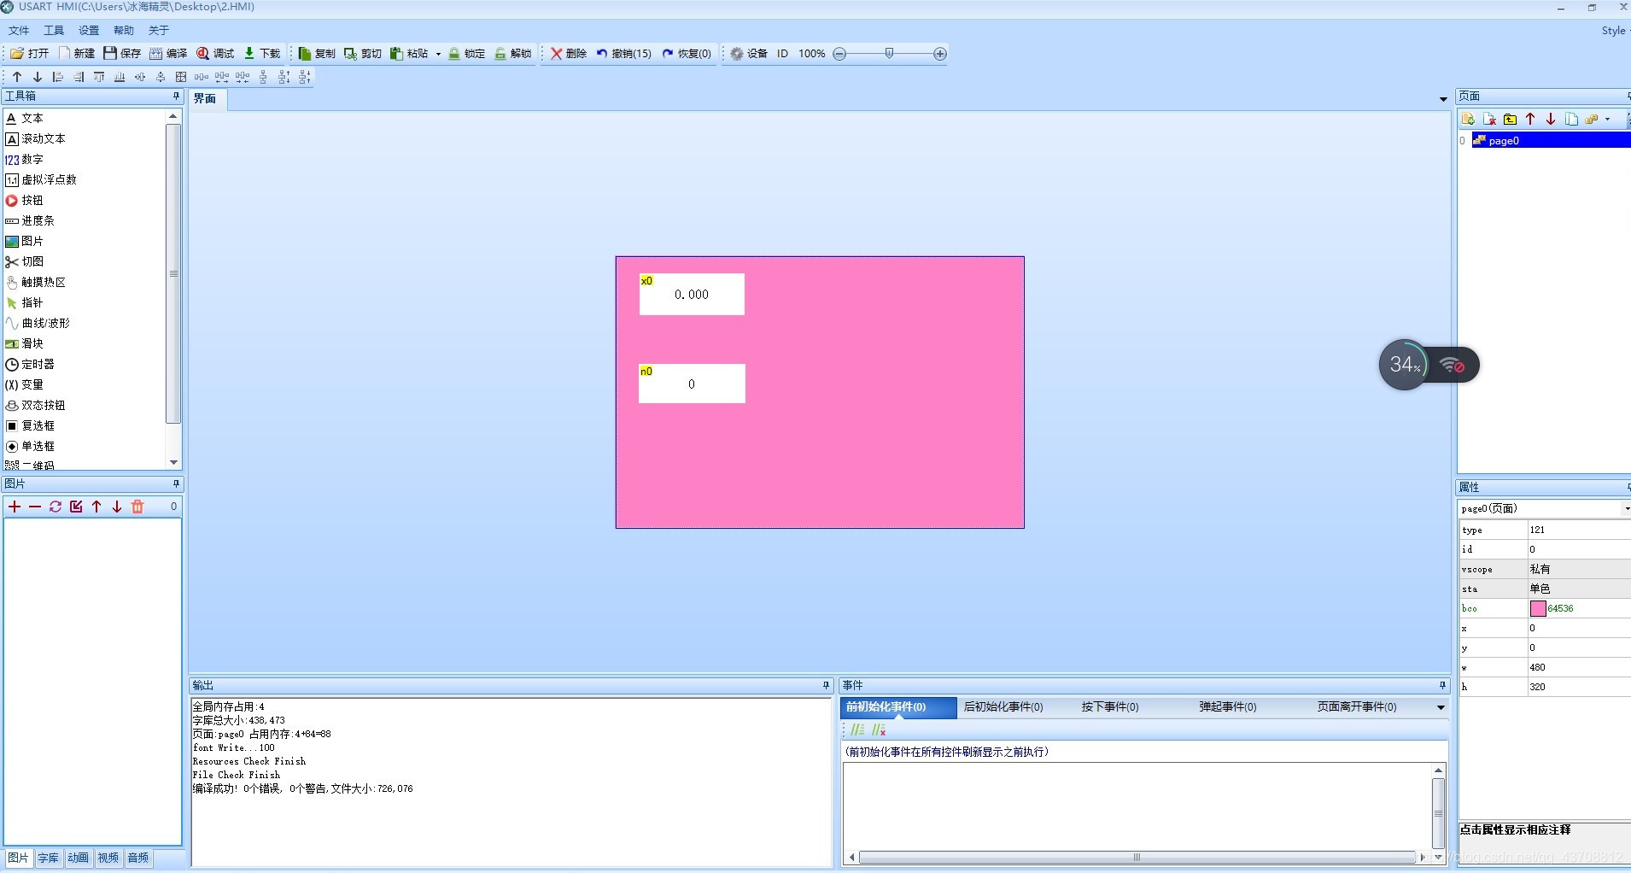The height and width of the screenshot is (873, 1631).
Task: Select the 曲线/波形 waveform component
Action: [38, 323]
